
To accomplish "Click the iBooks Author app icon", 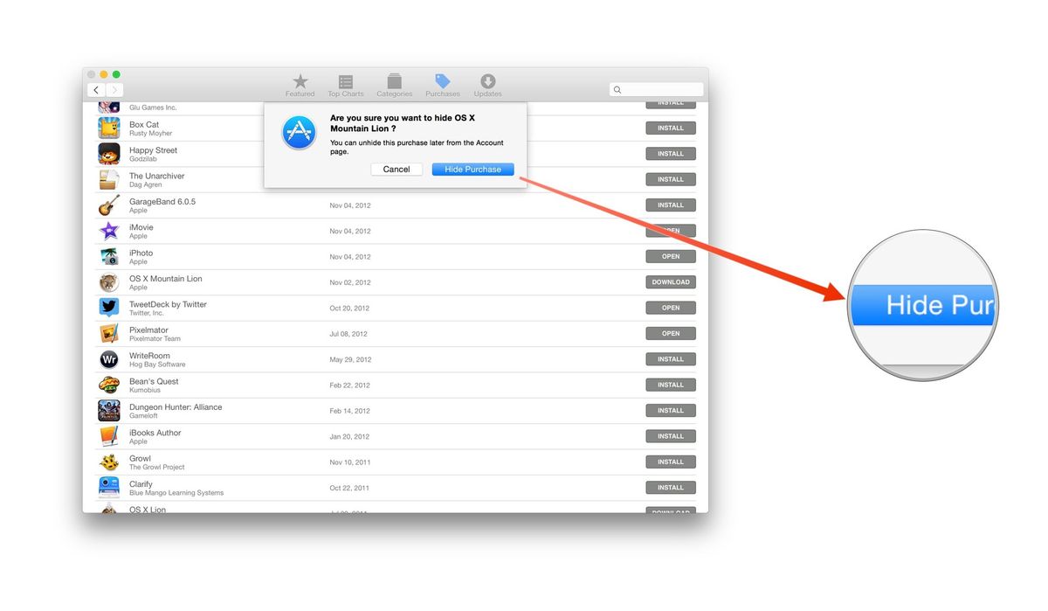I will click(109, 436).
